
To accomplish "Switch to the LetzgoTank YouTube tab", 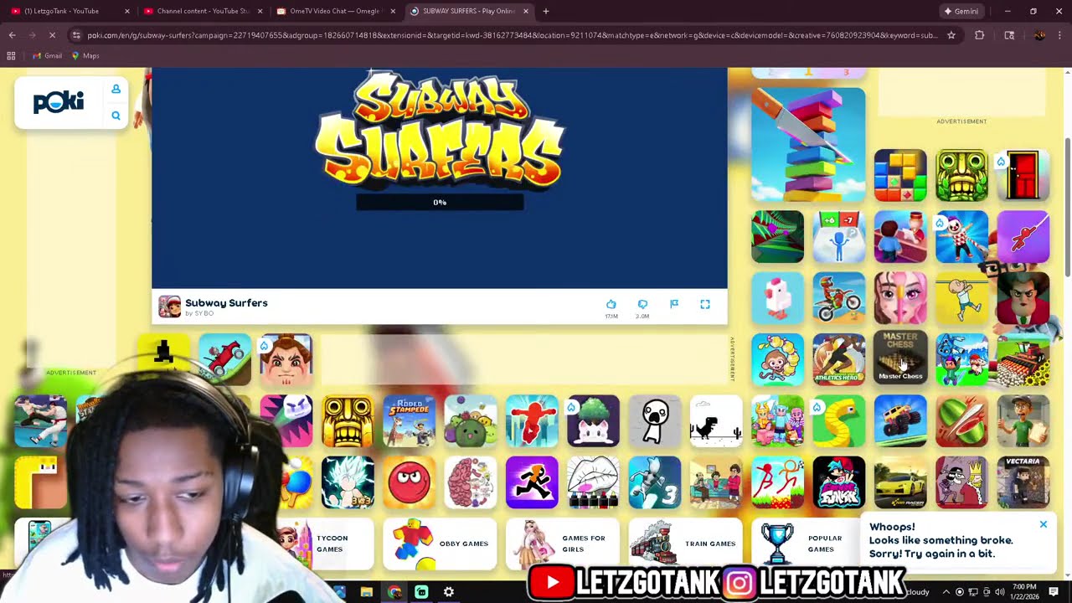I will point(69,11).
